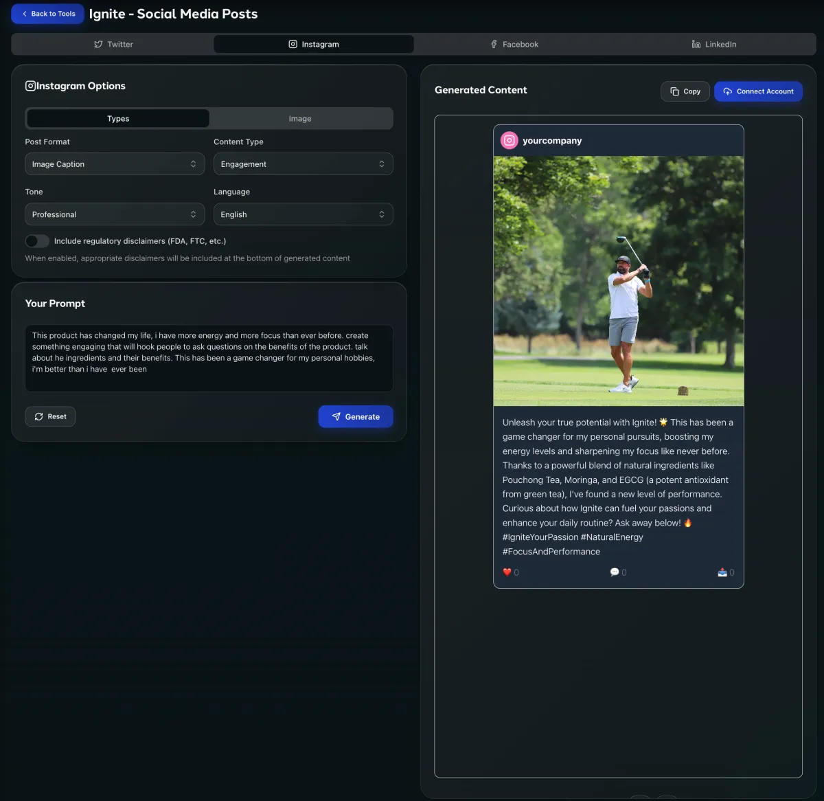Open the Facebook tab
Viewport: 824px width, 801px height.
tap(514, 44)
